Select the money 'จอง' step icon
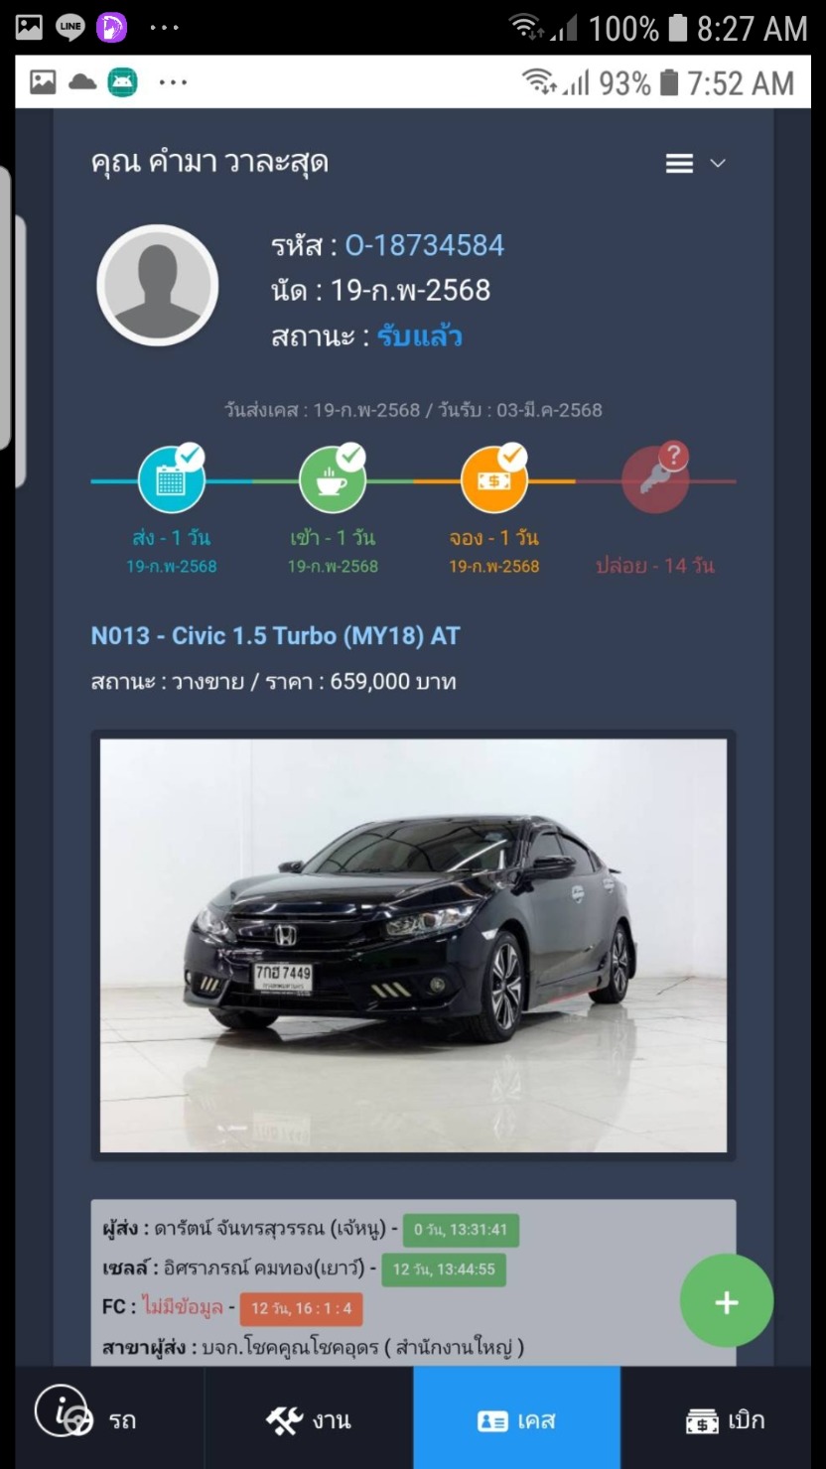The image size is (826, 1469). [x=494, y=479]
